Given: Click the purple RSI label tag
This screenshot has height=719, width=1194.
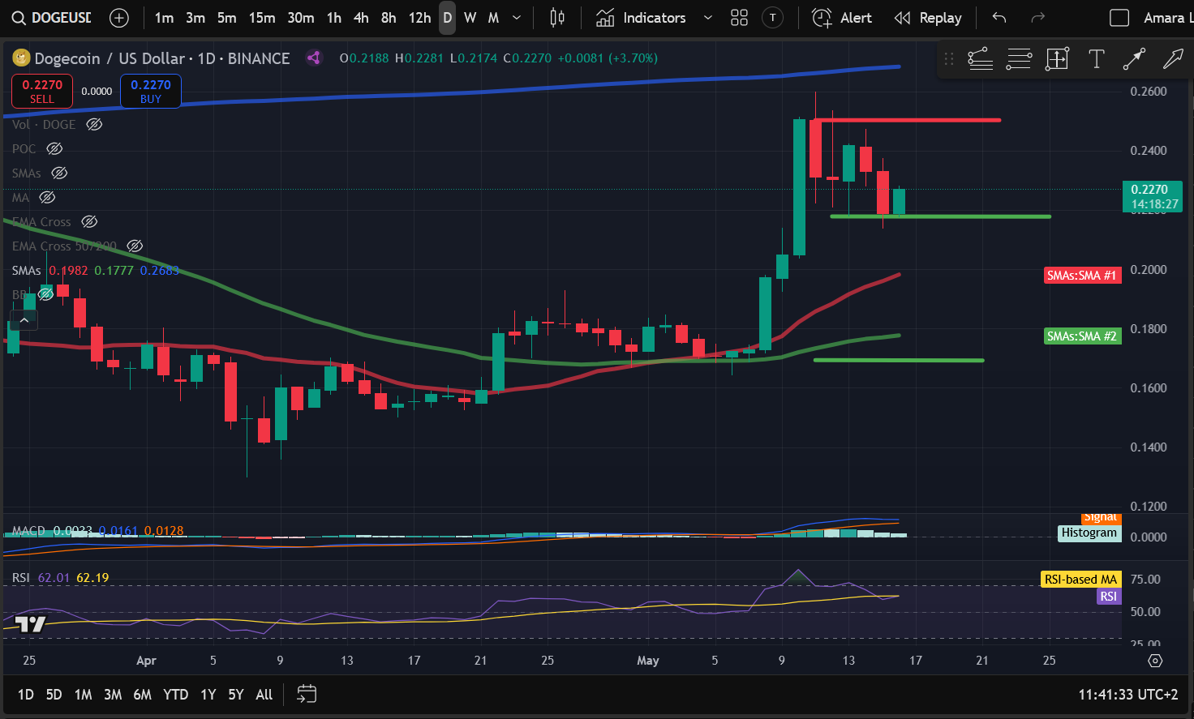Looking at the screenshot, I should click(1108, 597).
